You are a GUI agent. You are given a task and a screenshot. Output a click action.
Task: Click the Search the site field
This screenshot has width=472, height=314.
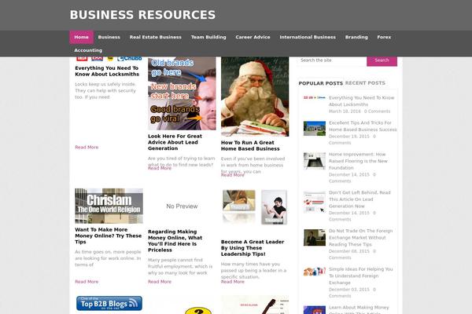click(332, 60)
